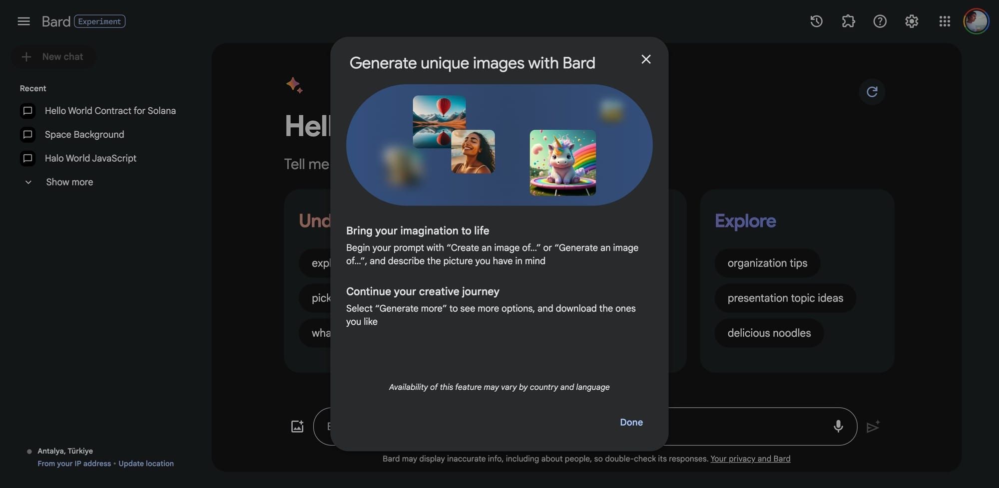The image size is (999, 488).
Task: Click the submit prompt send icon
Action: 873,427
